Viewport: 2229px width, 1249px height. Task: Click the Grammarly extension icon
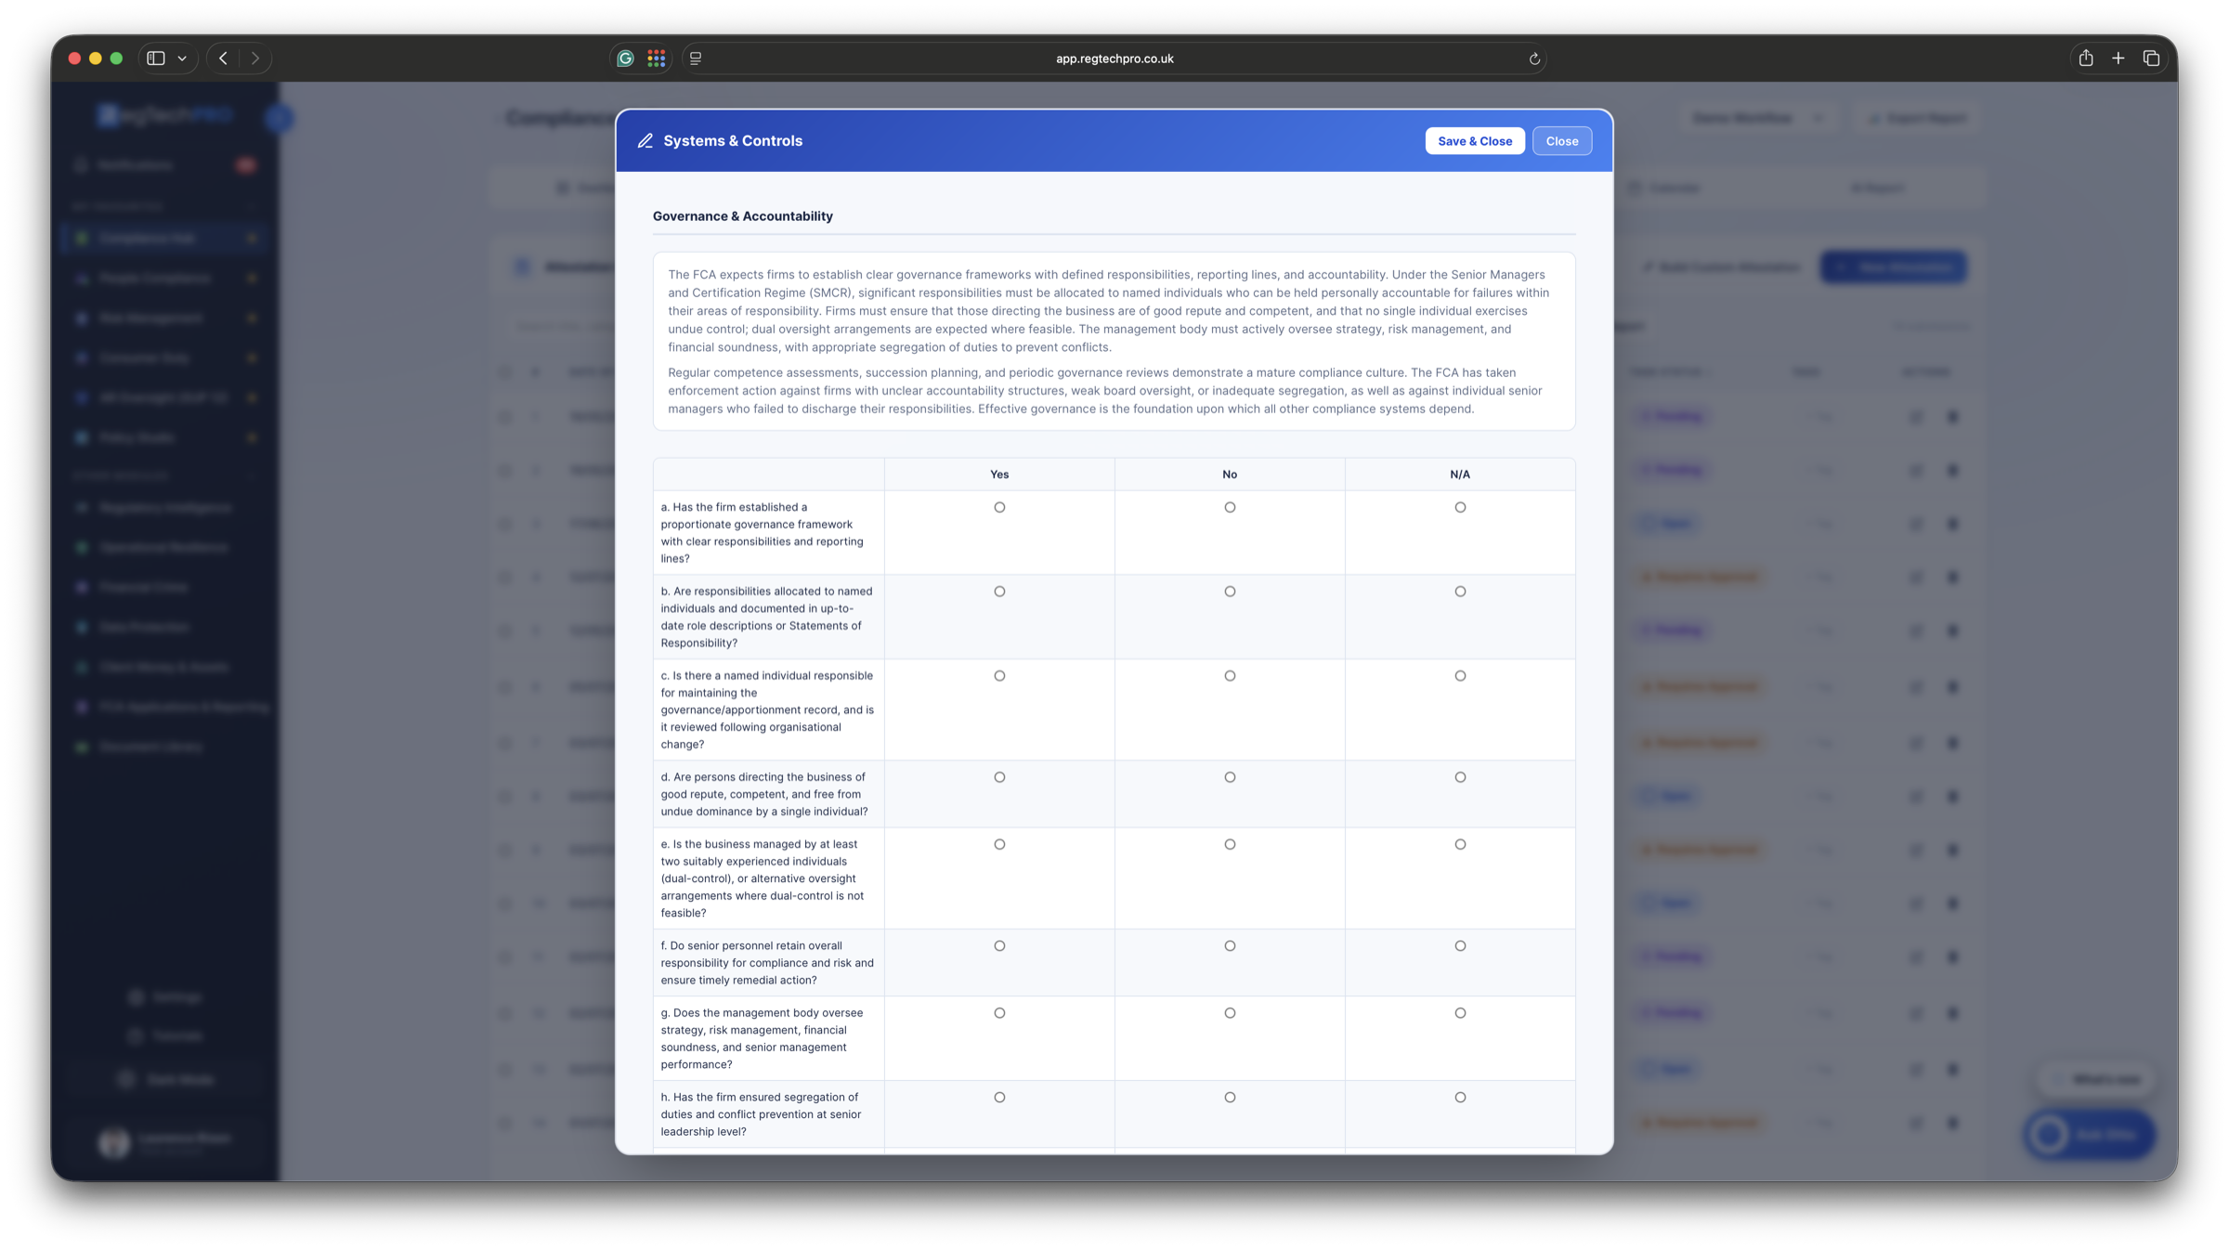pos(625,59)
